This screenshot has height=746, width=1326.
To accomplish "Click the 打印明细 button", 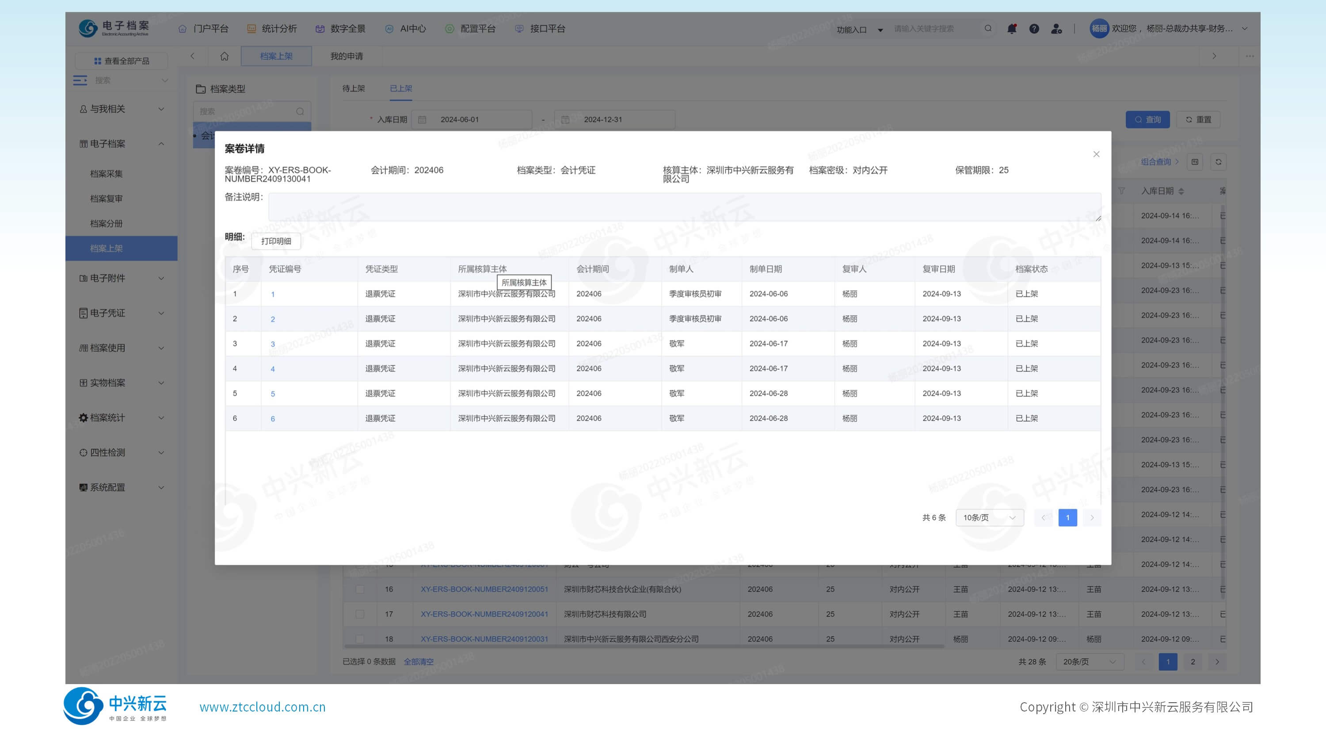I will pos(276,241).
